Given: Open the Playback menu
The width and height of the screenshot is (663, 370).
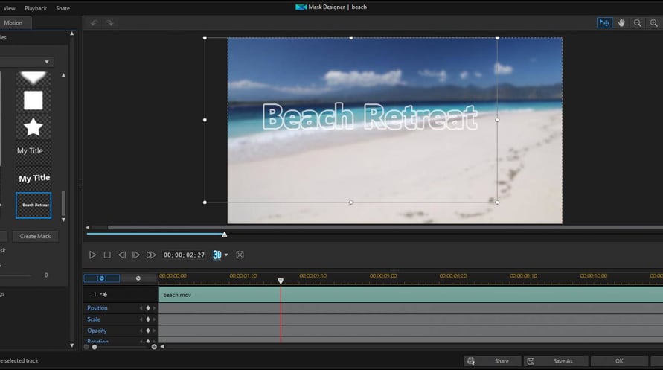Looking at the screenshot, I should 36,8.
